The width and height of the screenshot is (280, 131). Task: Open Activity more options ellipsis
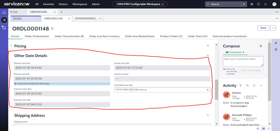click(x=261, y=86)
